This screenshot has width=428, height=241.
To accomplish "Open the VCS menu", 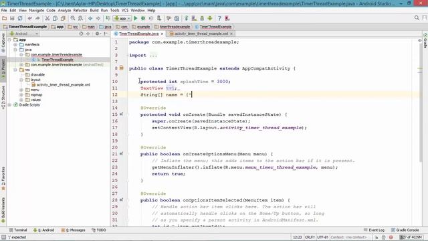I will (125, 11).
